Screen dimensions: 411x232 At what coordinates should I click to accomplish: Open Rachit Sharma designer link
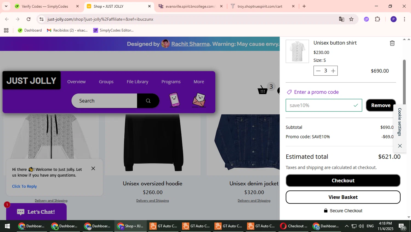point(190,44)
